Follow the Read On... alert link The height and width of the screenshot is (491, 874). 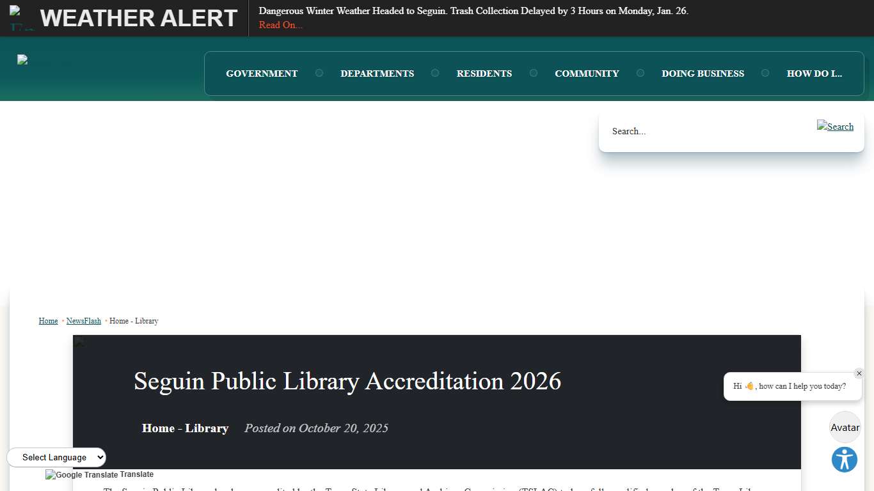(280, 25)
